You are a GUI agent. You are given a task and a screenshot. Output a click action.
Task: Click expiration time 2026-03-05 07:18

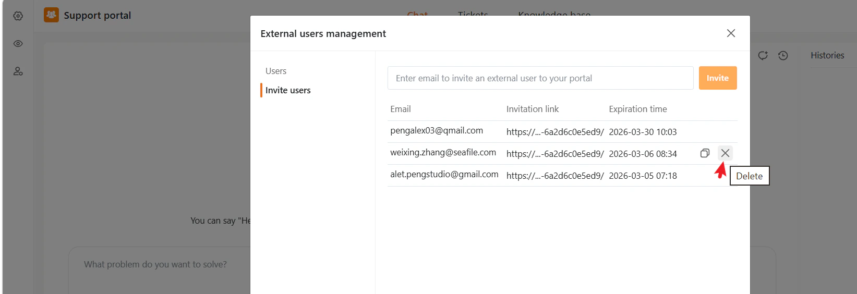643,176
